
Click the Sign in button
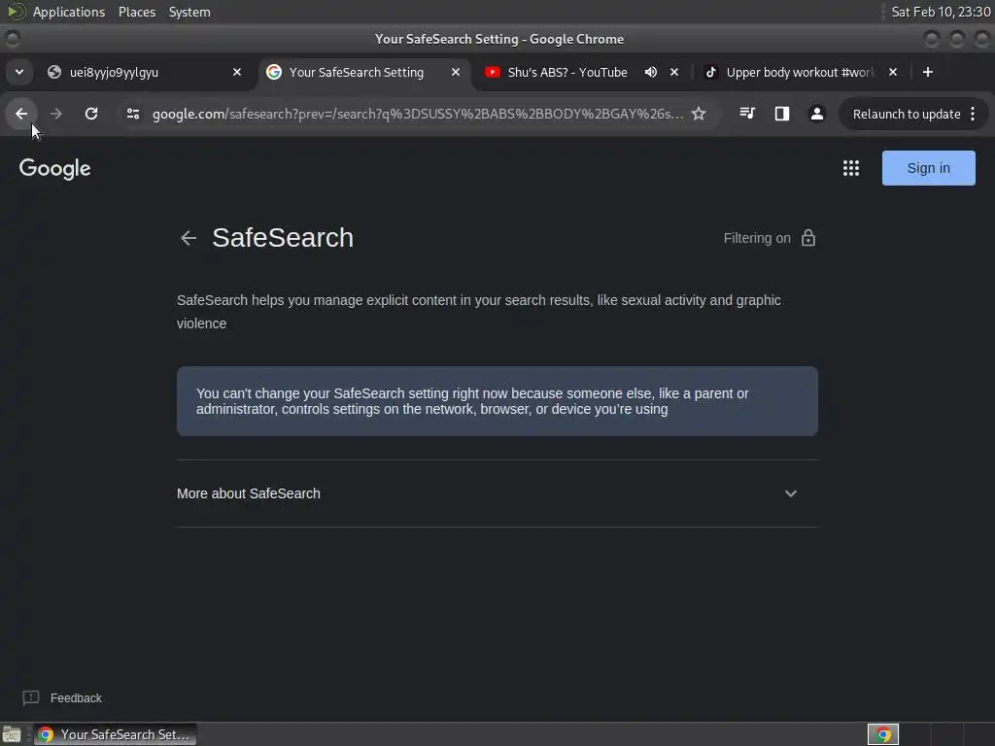click(928, 168)
